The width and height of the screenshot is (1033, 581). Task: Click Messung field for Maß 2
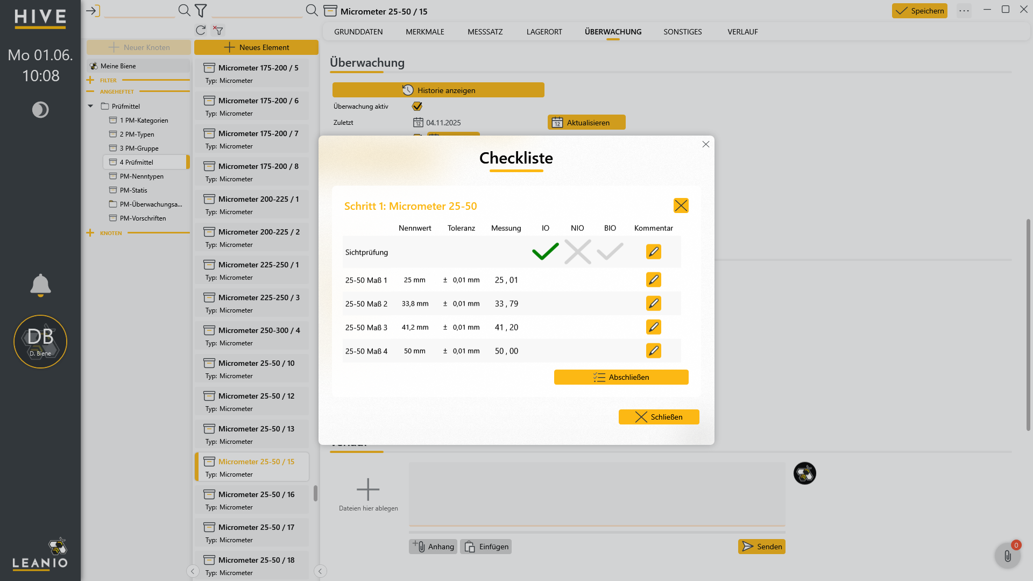tap(507, 303)
